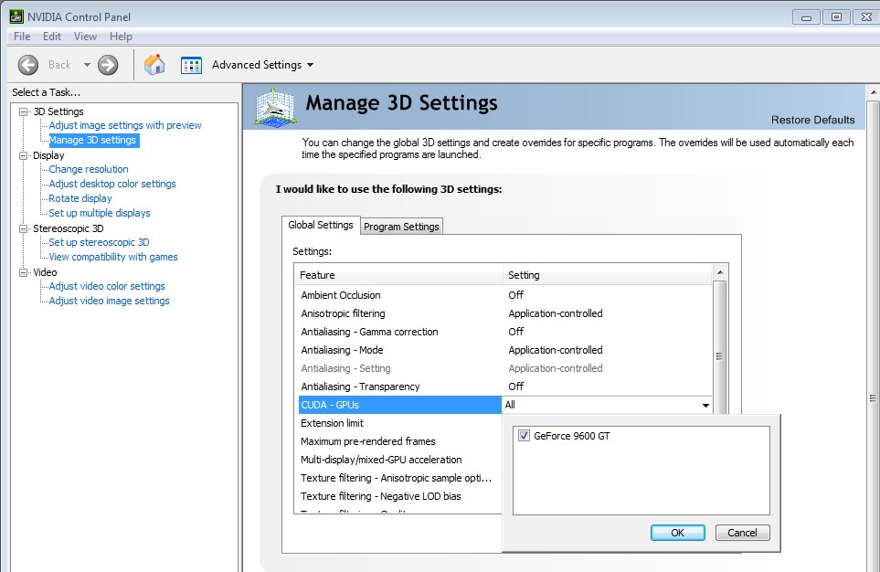Open Rotate display task

click(80, 198)
